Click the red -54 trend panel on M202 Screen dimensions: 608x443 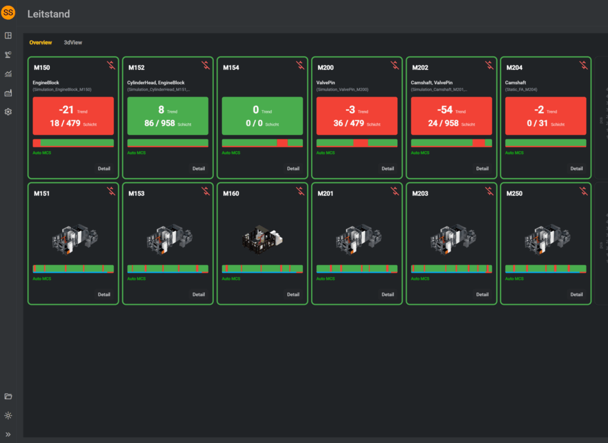point(451,116)
